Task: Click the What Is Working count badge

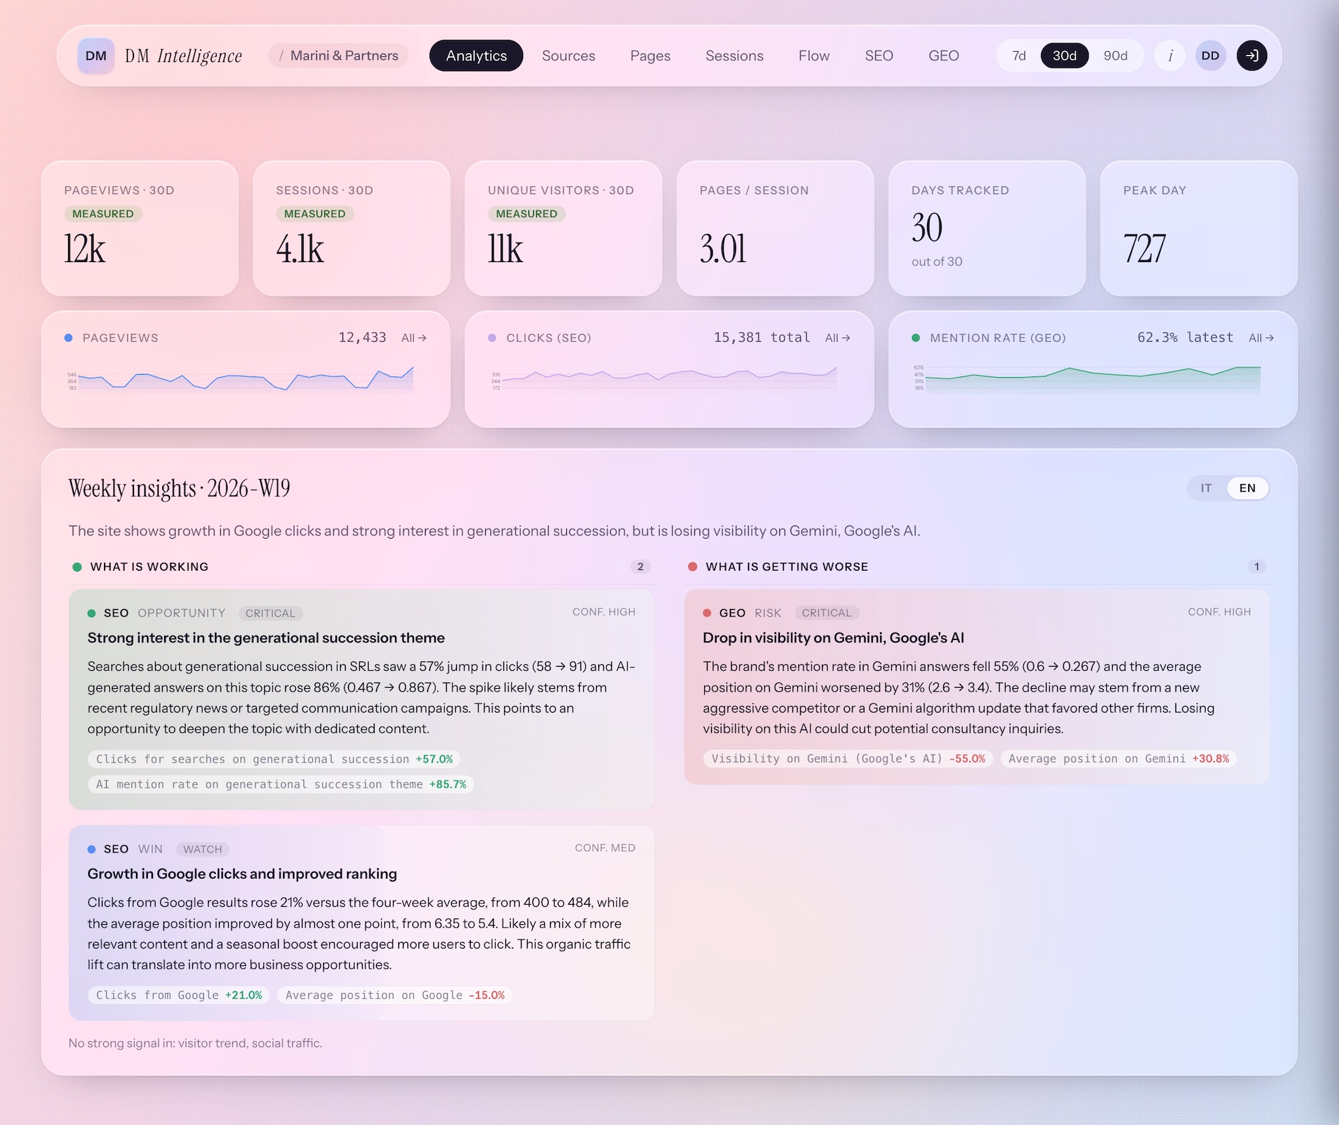Action: pos(640,567)
